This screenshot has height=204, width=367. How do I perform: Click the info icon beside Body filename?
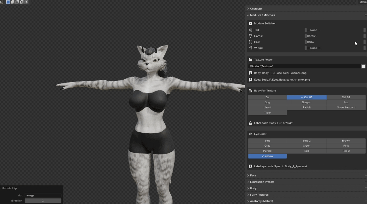pyautogui.click(x=250, y=73)
